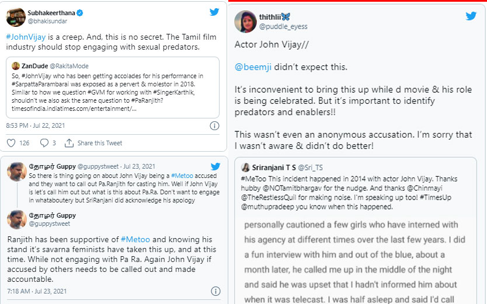Open info icon on Guppy tweet
Image resolution: width=487 pixels, height=304 pixels.
click(x=215, y=291)
